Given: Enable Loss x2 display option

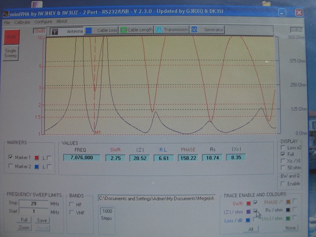Looking at the screenshot, I should point(283,147).
